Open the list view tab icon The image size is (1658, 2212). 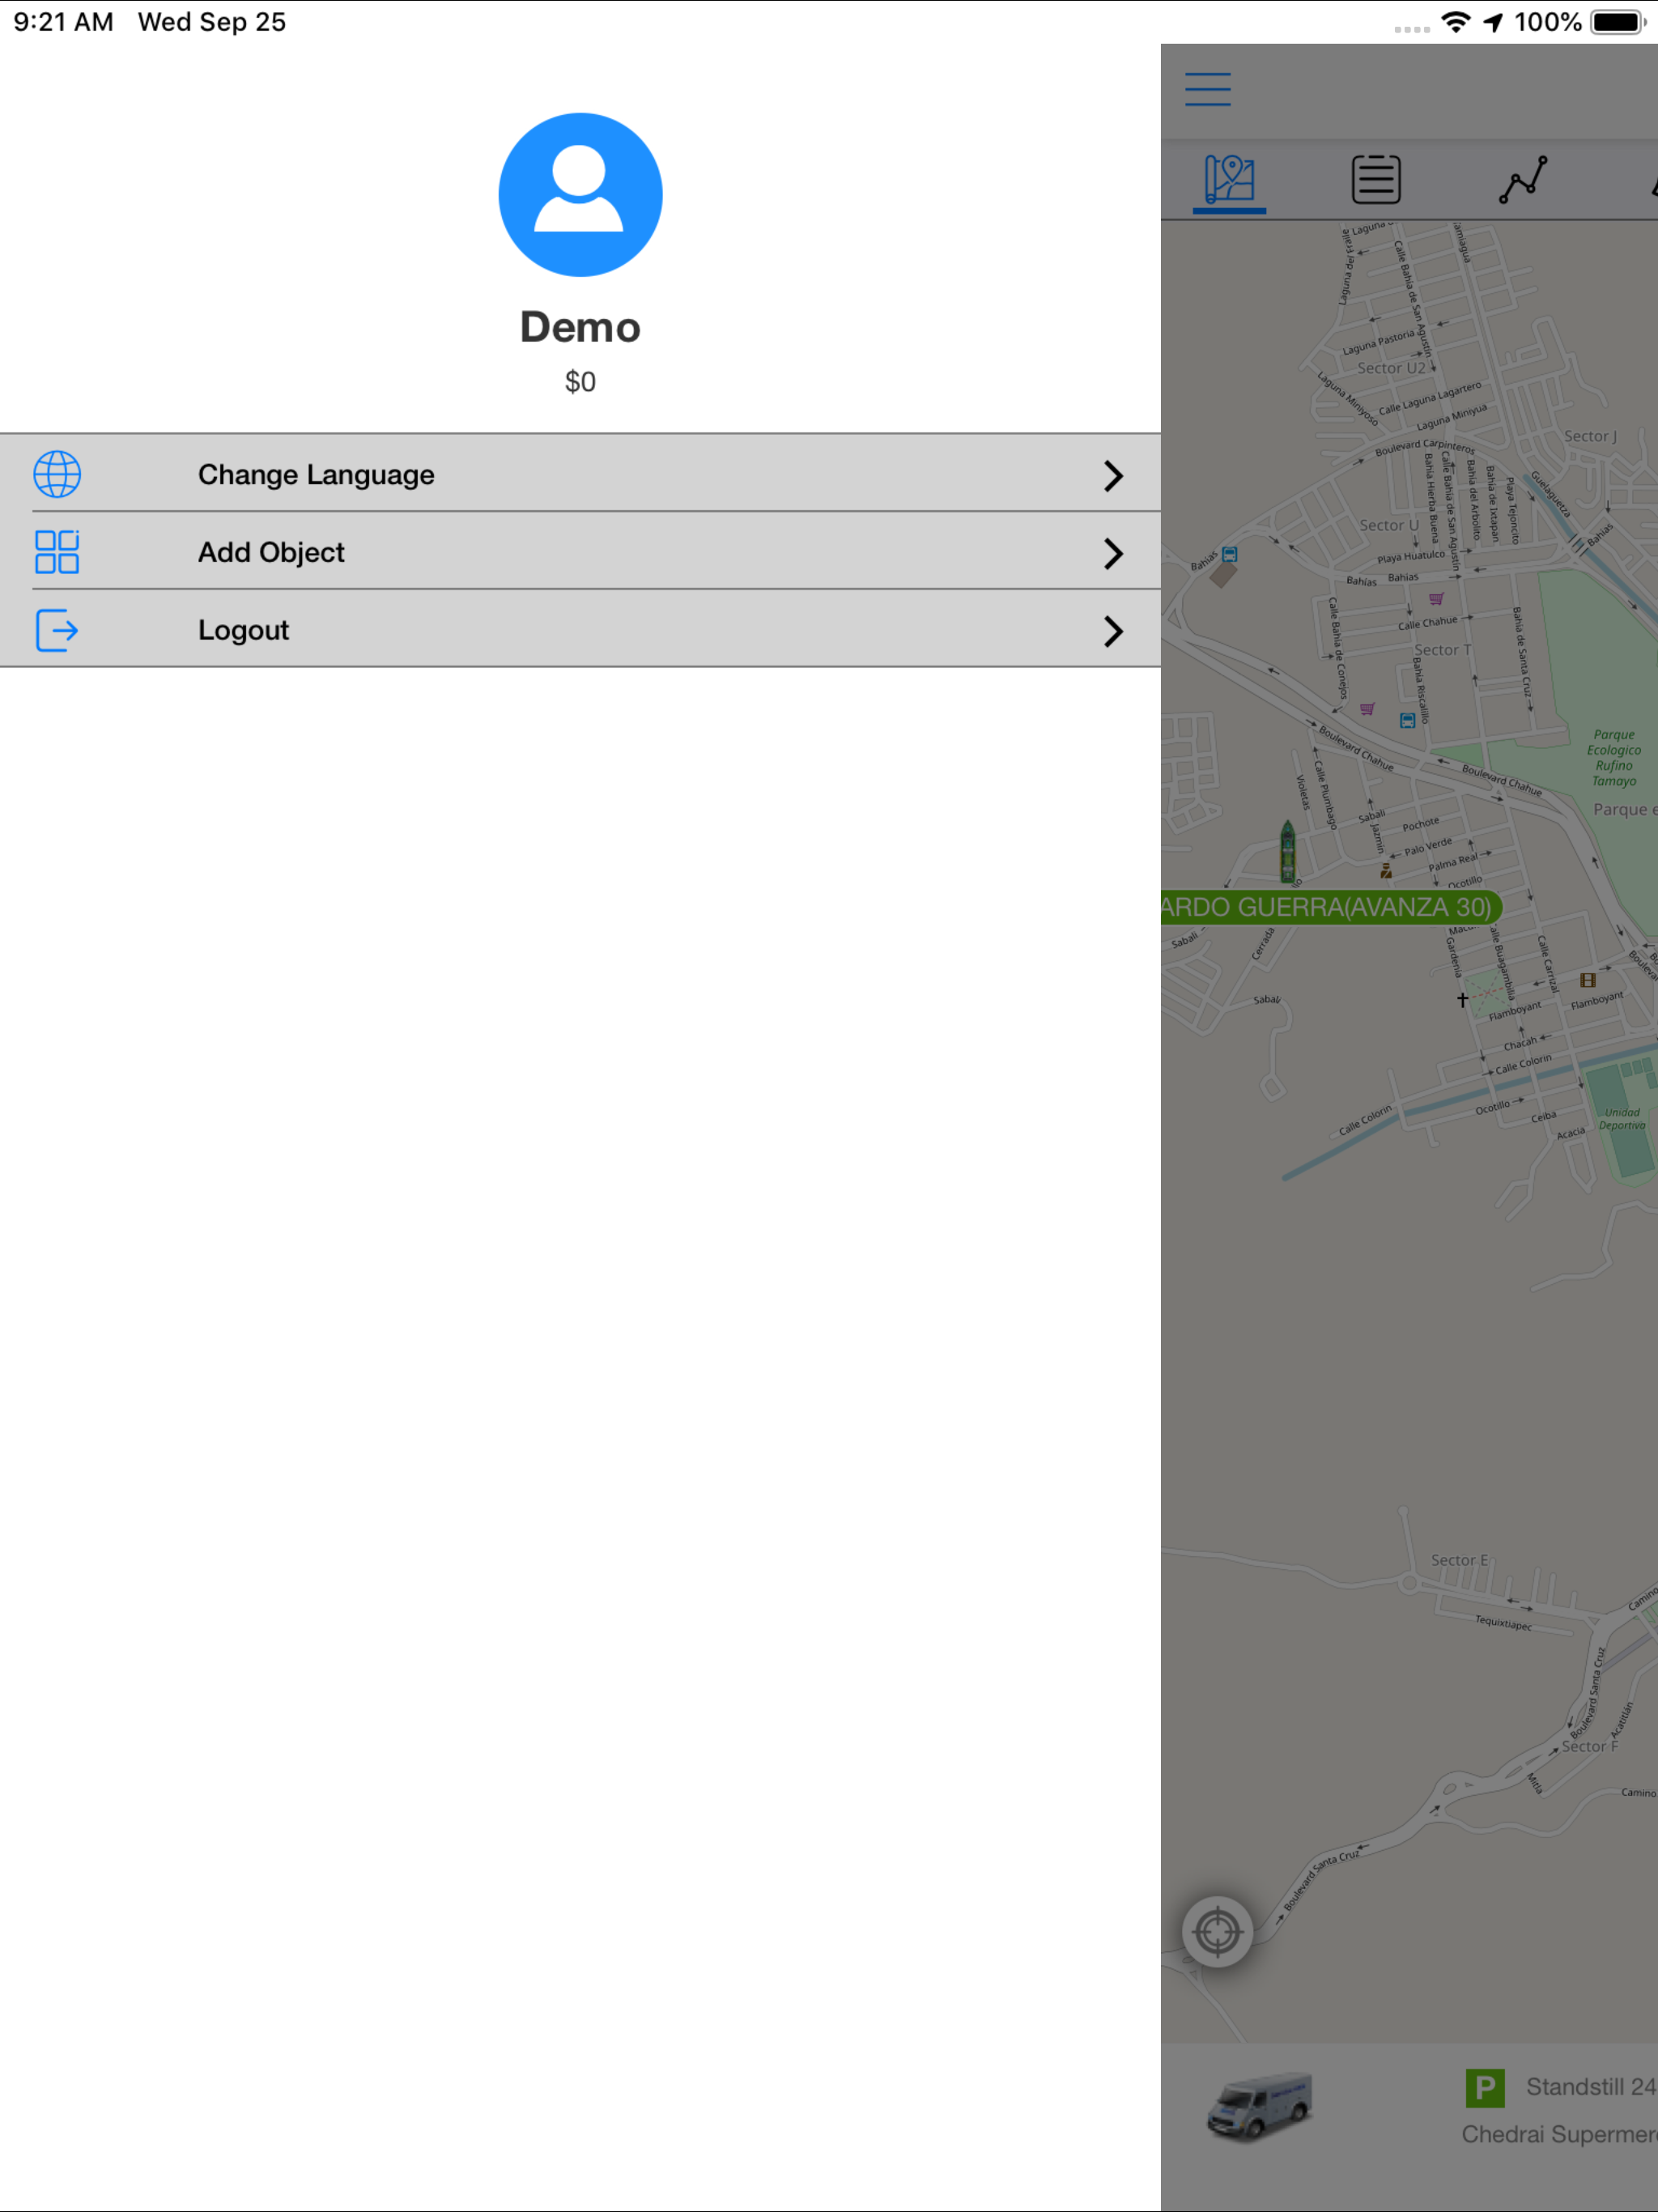(1376, 180)
